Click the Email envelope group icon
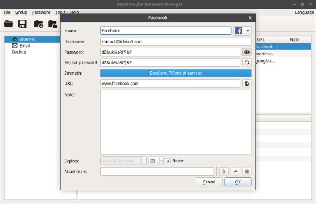The height and width of the screenshot is (204, 316). click(x=15, y=46)
